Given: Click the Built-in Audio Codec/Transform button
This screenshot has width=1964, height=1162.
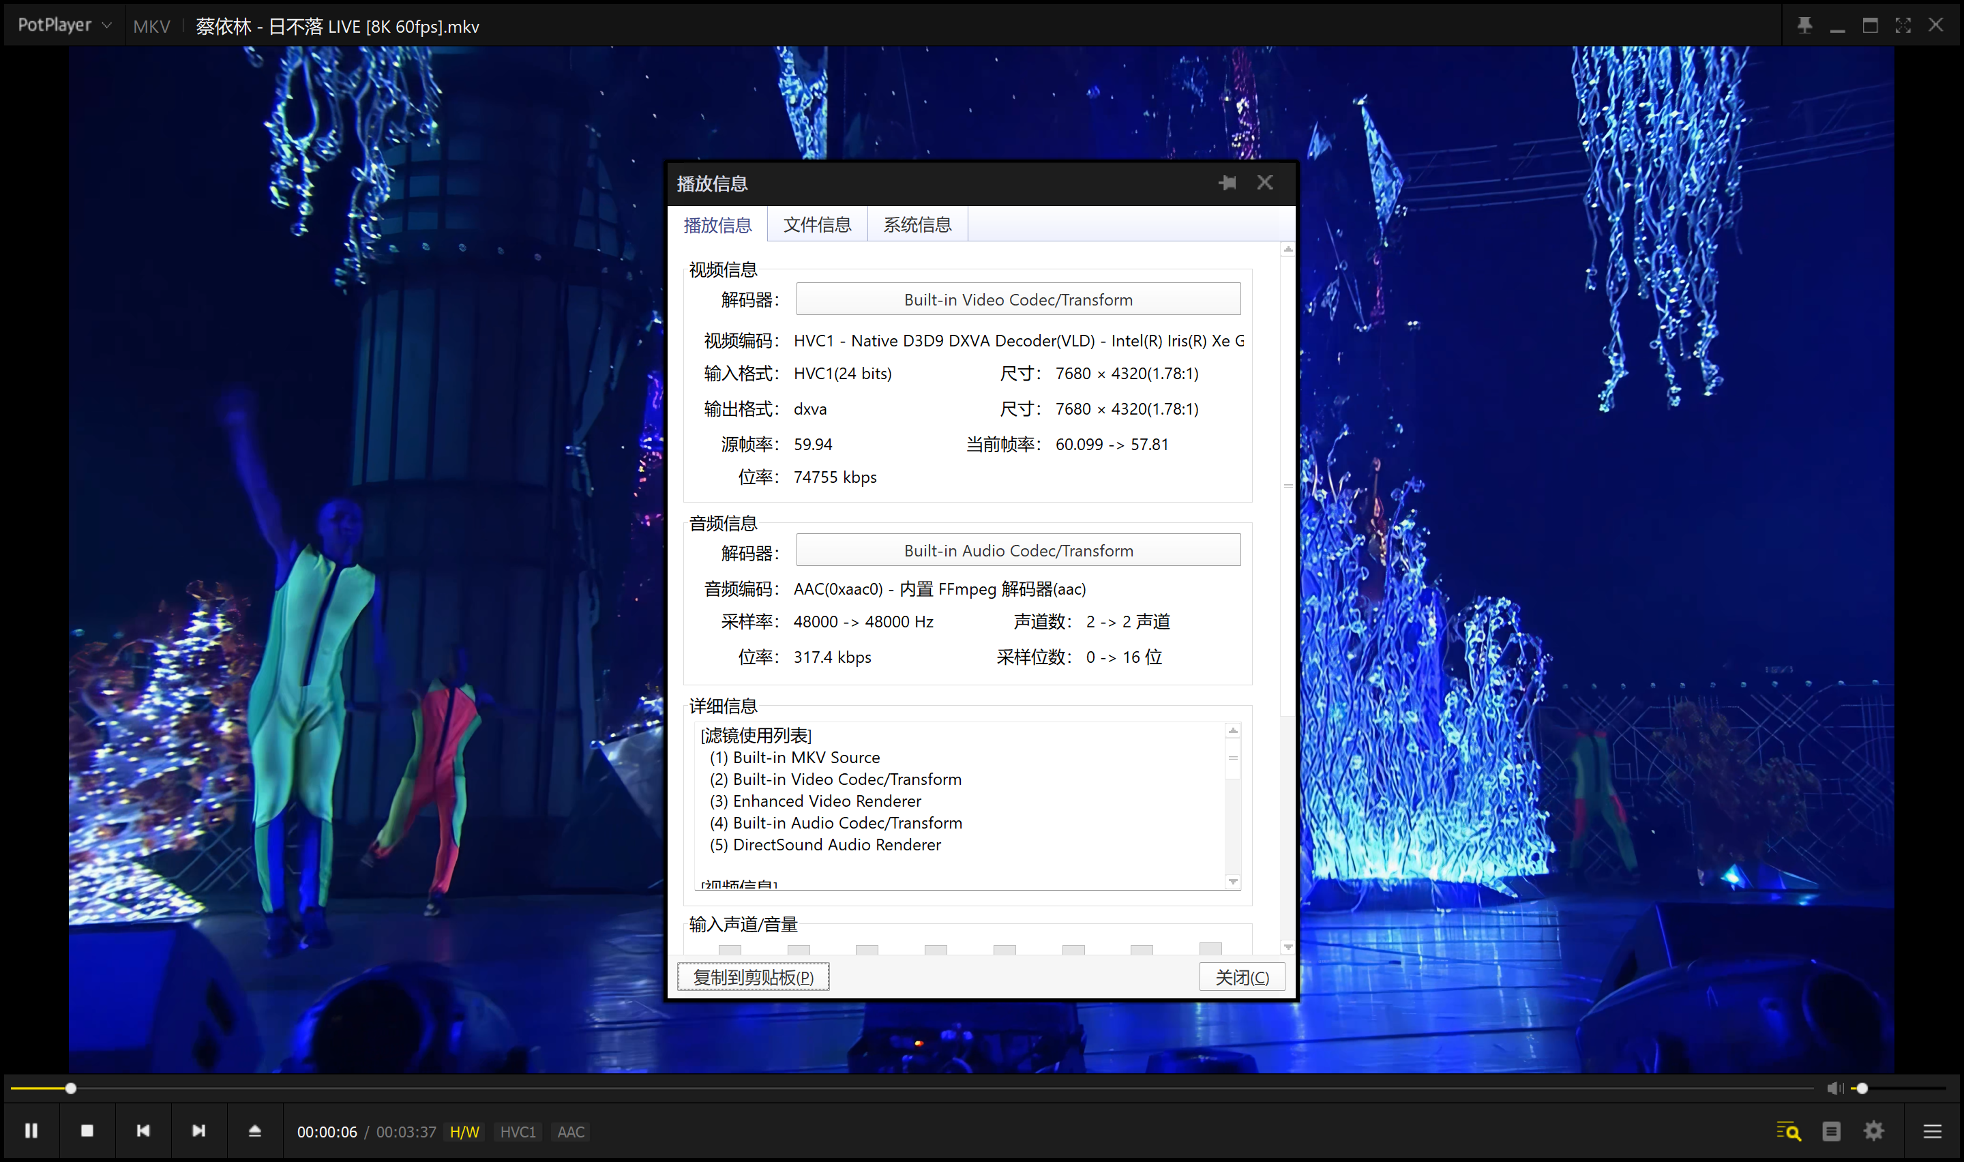Looking at the screenshot, I should (x=1017, y=550).
